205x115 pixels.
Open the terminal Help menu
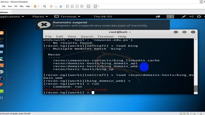point(122,36)
